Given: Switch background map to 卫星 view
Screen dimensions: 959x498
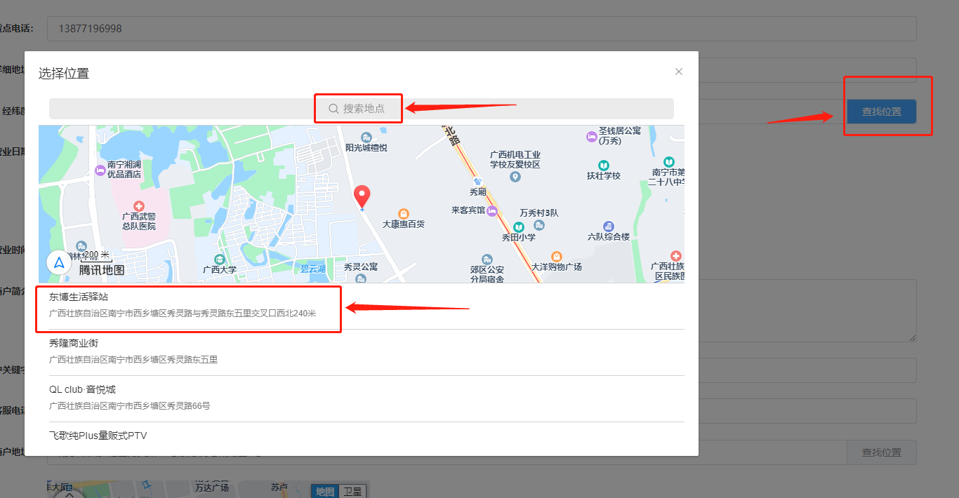Looking at the screenshot, I should pos(354,491).
